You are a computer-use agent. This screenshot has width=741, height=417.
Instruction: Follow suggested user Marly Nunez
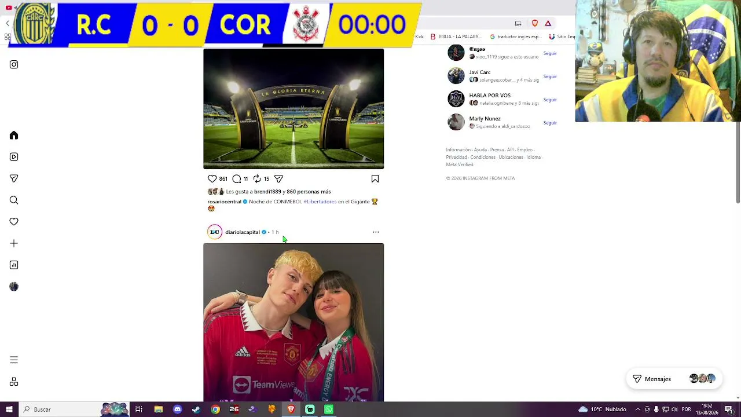click(x=550, y=123)
